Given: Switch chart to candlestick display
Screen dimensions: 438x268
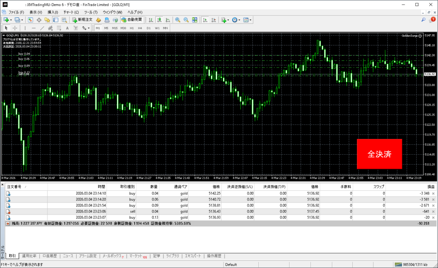Looking at the screenshot, I should [x=159, y=20].
